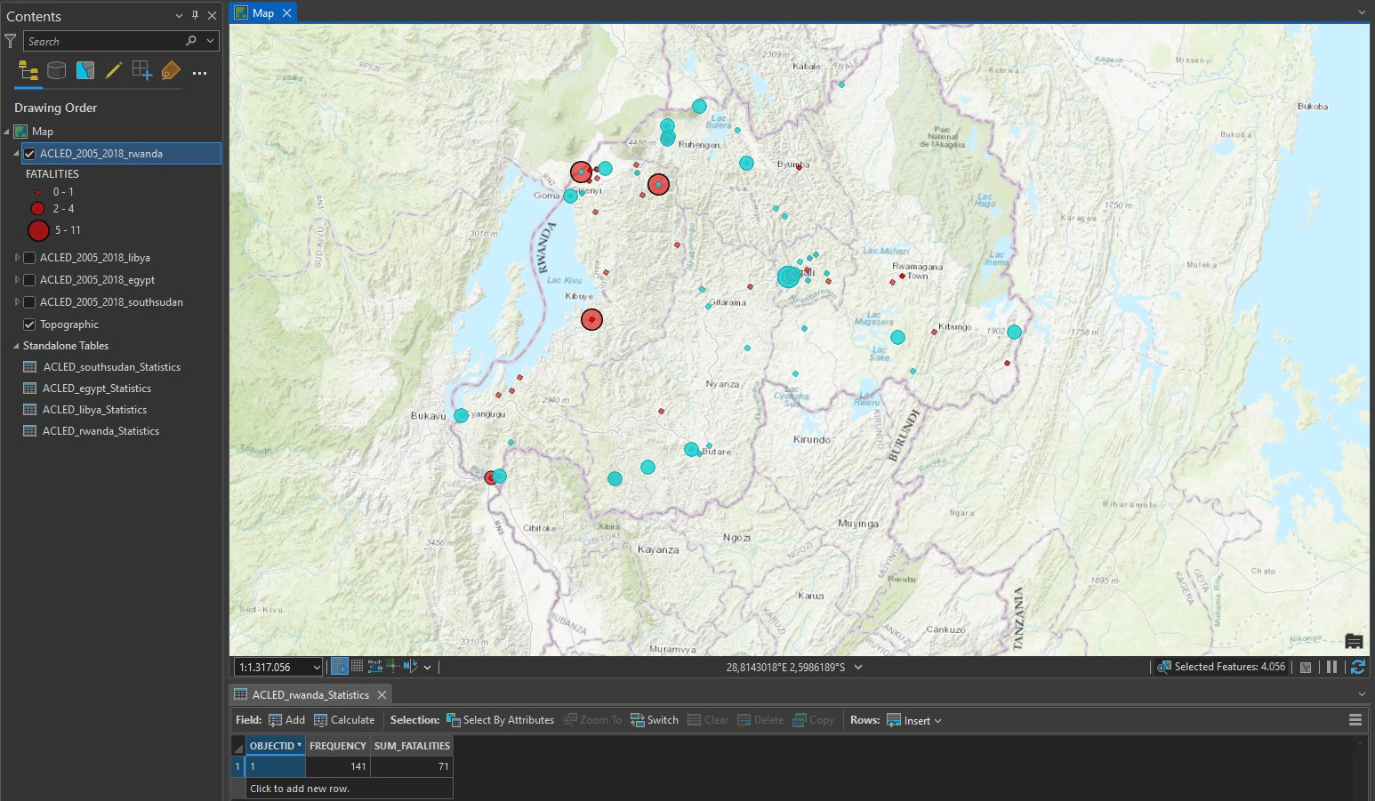Viewport: 1375px width, 801px height.
Task: Uncheck ACLED_2005_2018_rwanda layer visibility
Action: 29,154
